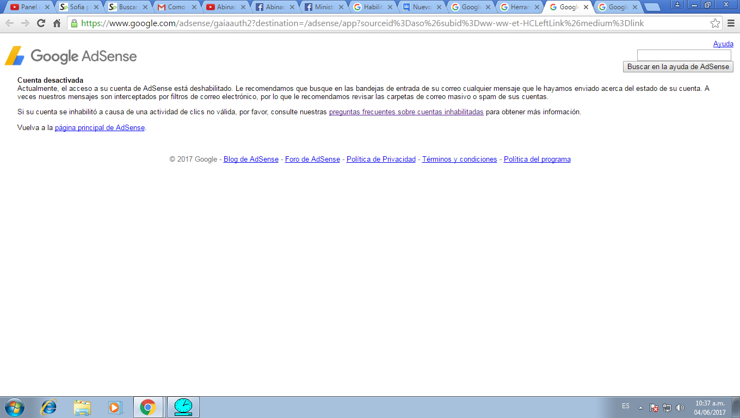Close the 'Habilit' tab
The image size is (740, 418).
pos(390,8)
